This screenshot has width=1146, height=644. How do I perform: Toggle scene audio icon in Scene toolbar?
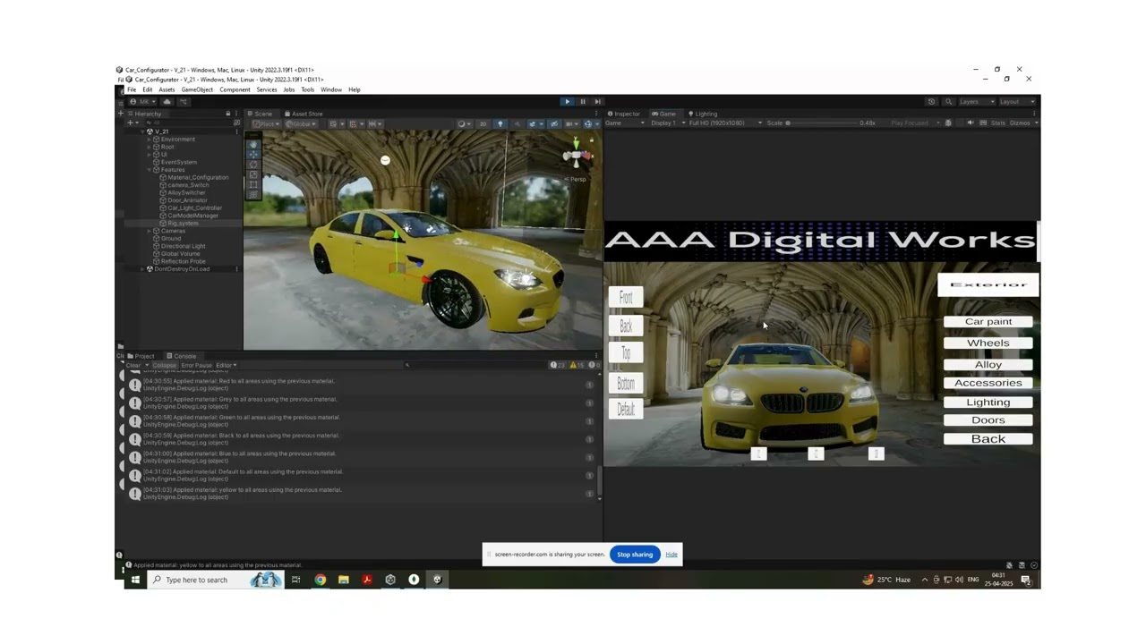point(517,123)
